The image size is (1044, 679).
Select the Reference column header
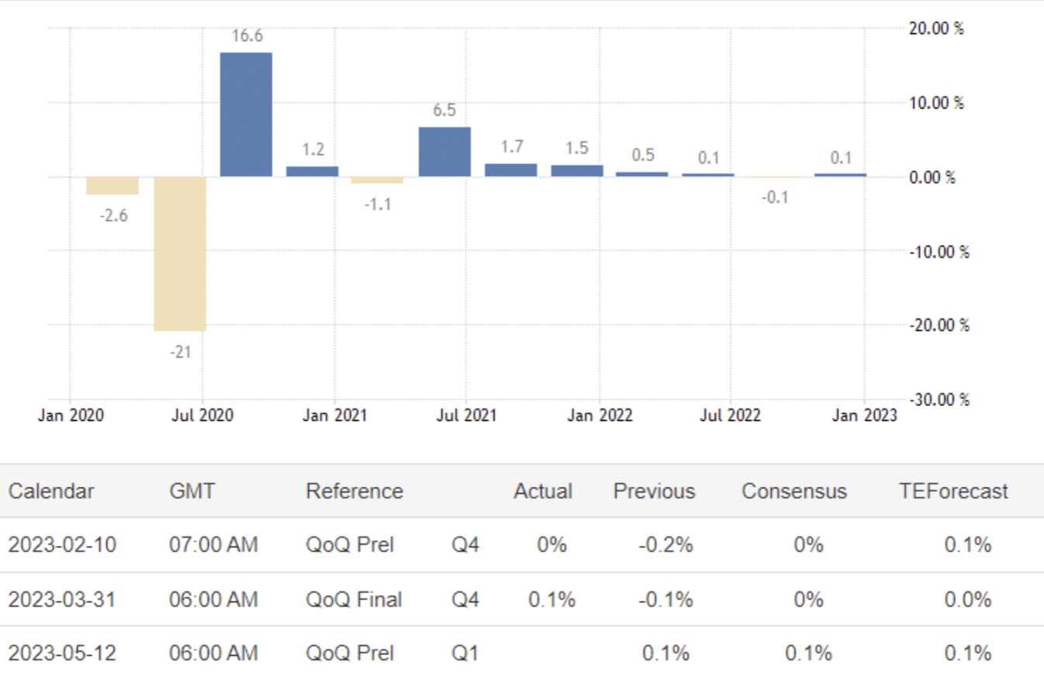354,491
